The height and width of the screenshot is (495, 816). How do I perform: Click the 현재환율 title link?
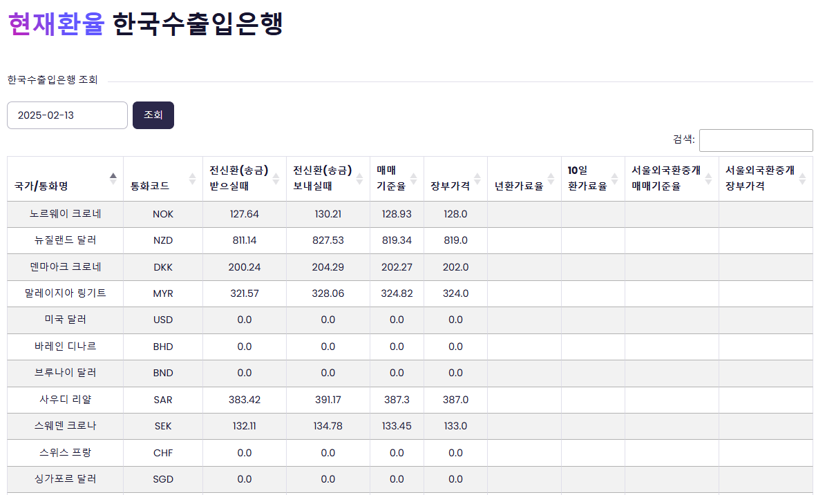point(56,24)
